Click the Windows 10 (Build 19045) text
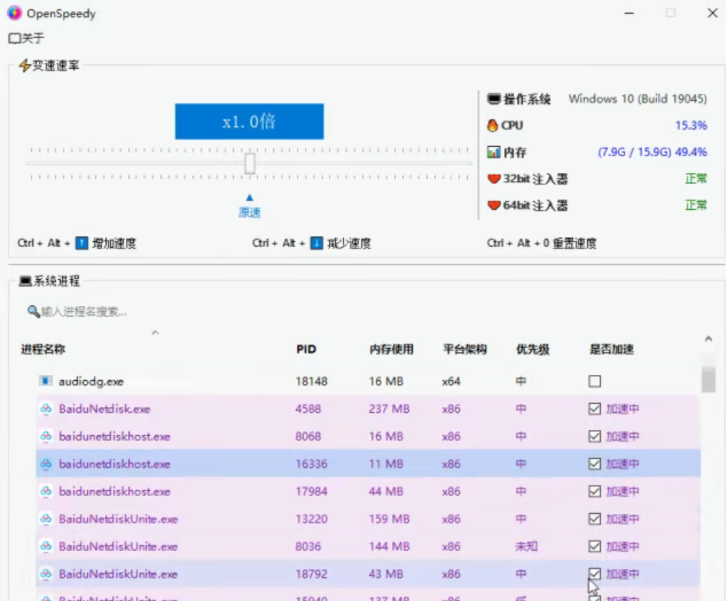 click(x=638, y=98)
